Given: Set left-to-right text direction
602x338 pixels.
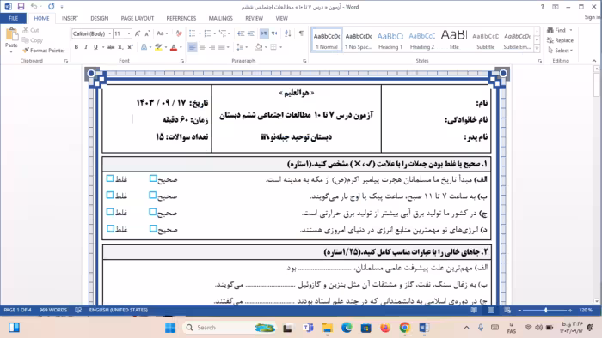Looking at the screenshot, I should 264,33.
